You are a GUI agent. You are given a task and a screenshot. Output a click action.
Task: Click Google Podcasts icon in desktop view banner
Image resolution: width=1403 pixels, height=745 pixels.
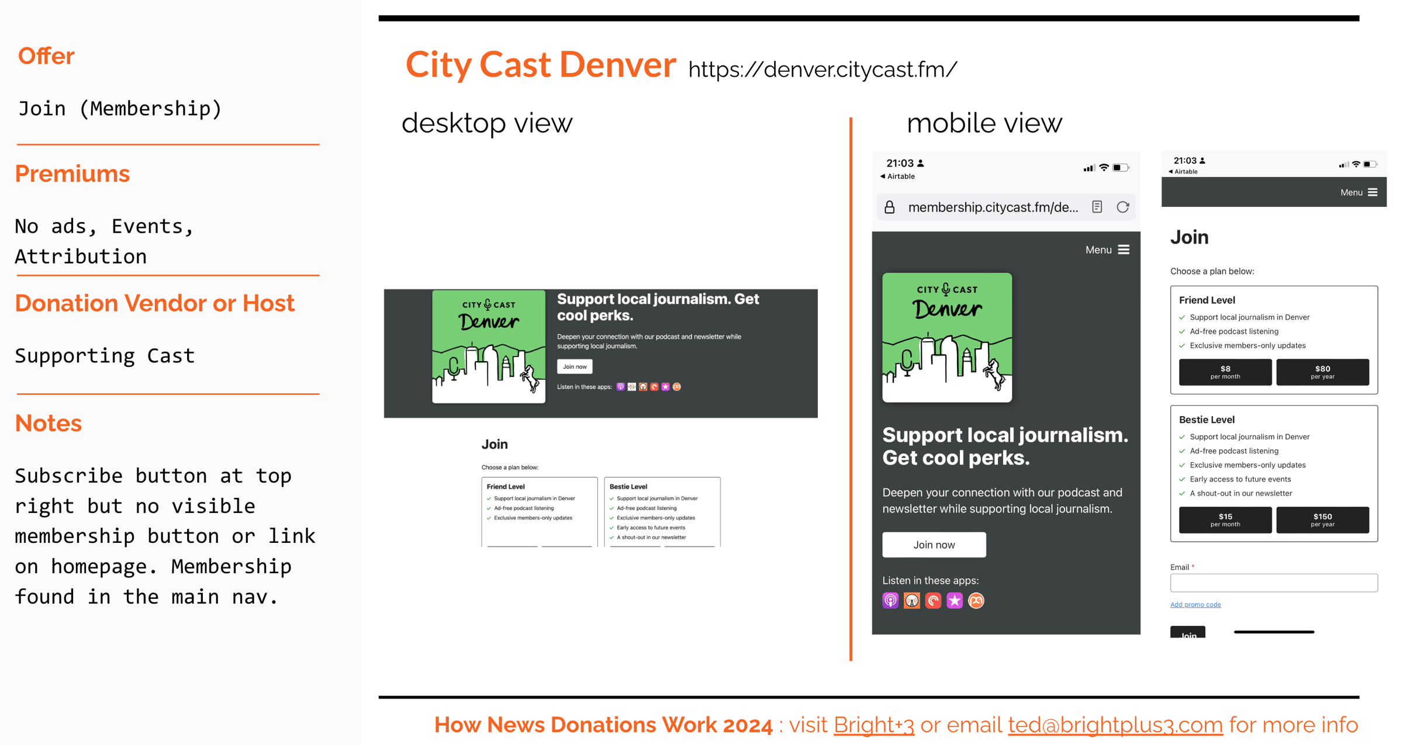tap(631, 387)
